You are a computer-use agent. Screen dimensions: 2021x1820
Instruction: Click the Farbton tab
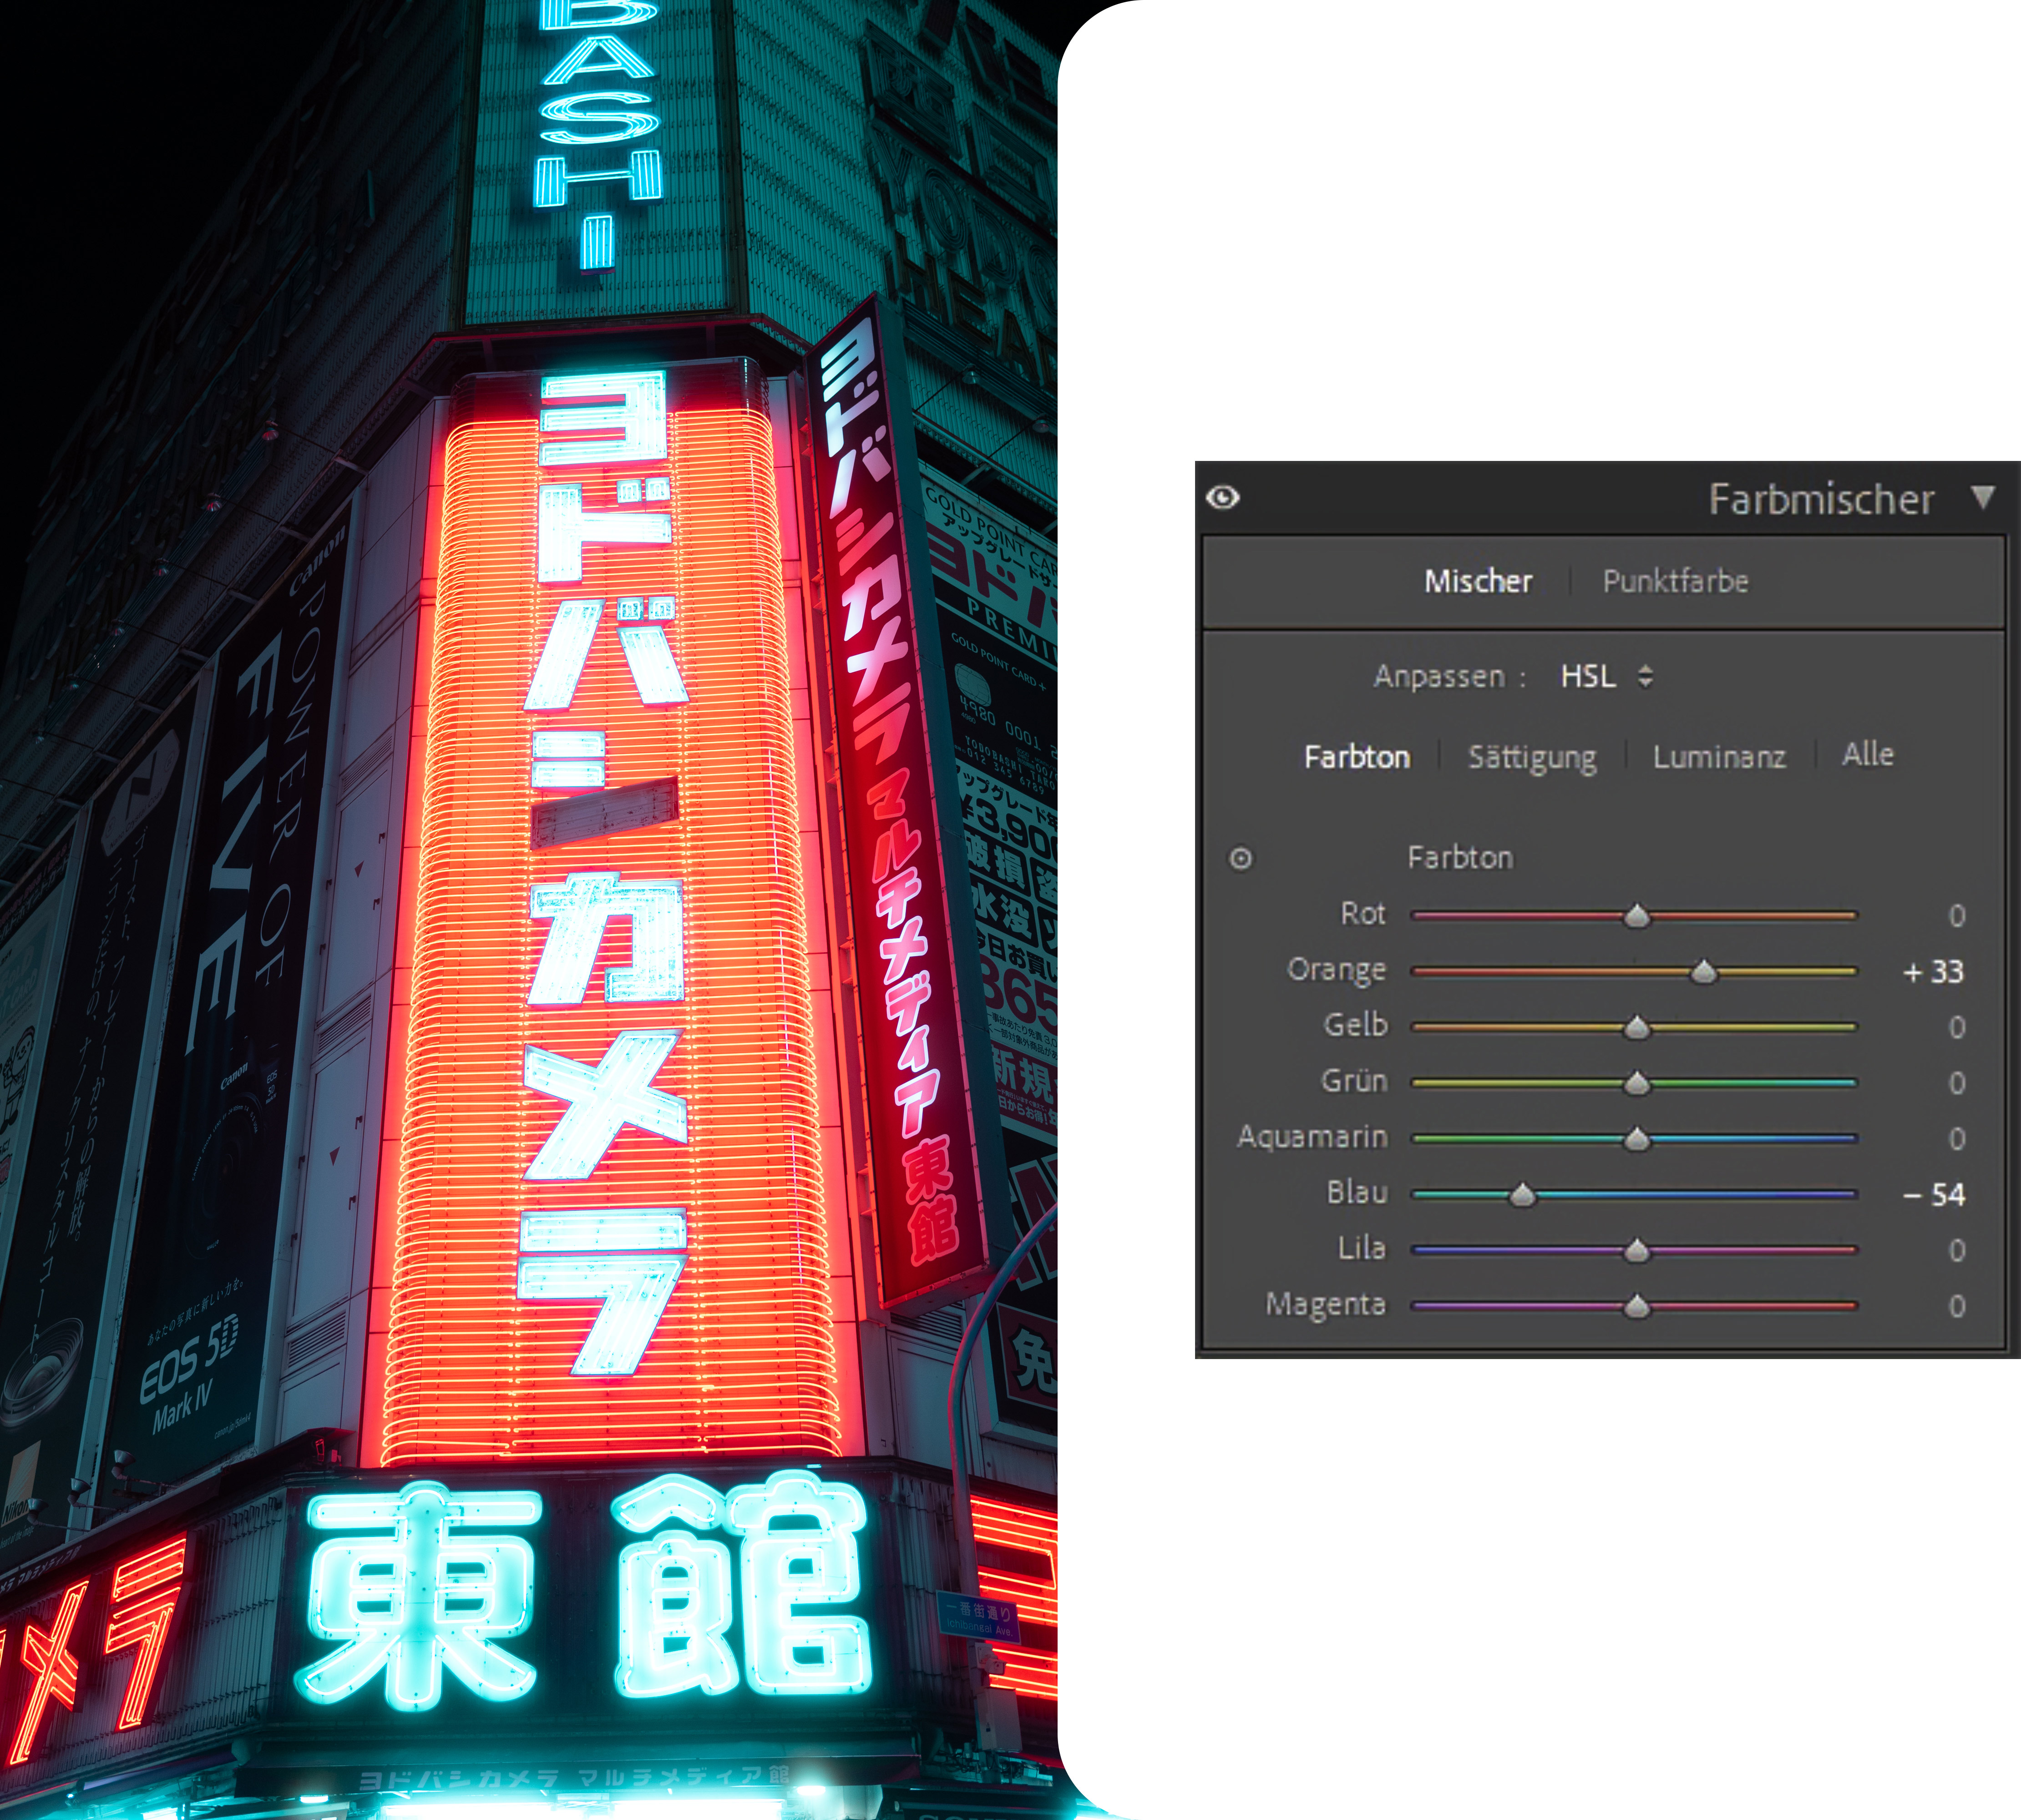pos(1356,757)
